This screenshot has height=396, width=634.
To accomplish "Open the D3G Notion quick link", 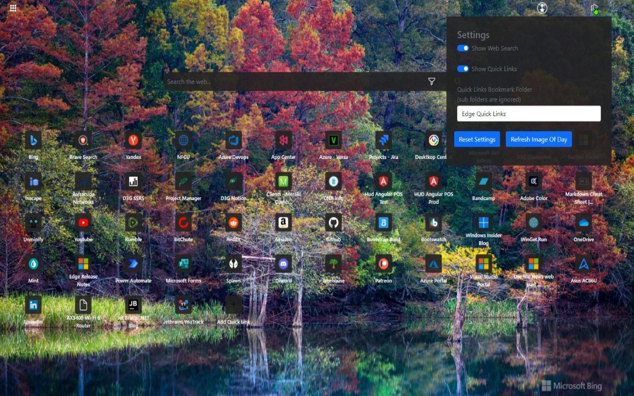I will (233, 181).
